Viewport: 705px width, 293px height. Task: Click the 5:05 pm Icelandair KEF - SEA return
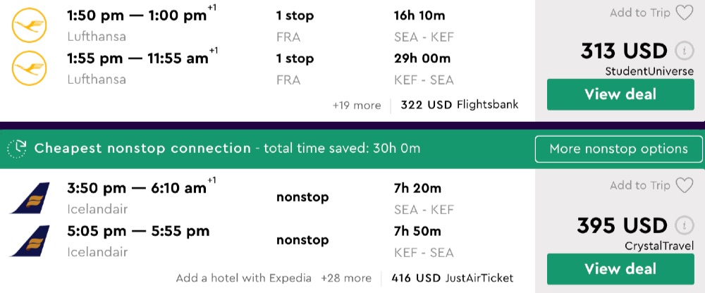tap(138, 231)
